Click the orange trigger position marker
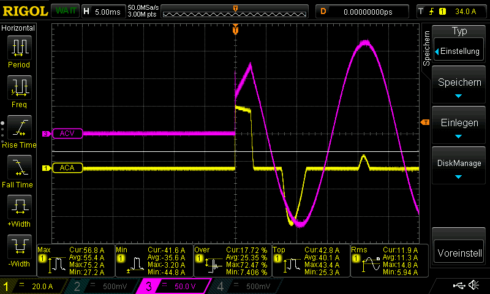 (x=236, y=29)
